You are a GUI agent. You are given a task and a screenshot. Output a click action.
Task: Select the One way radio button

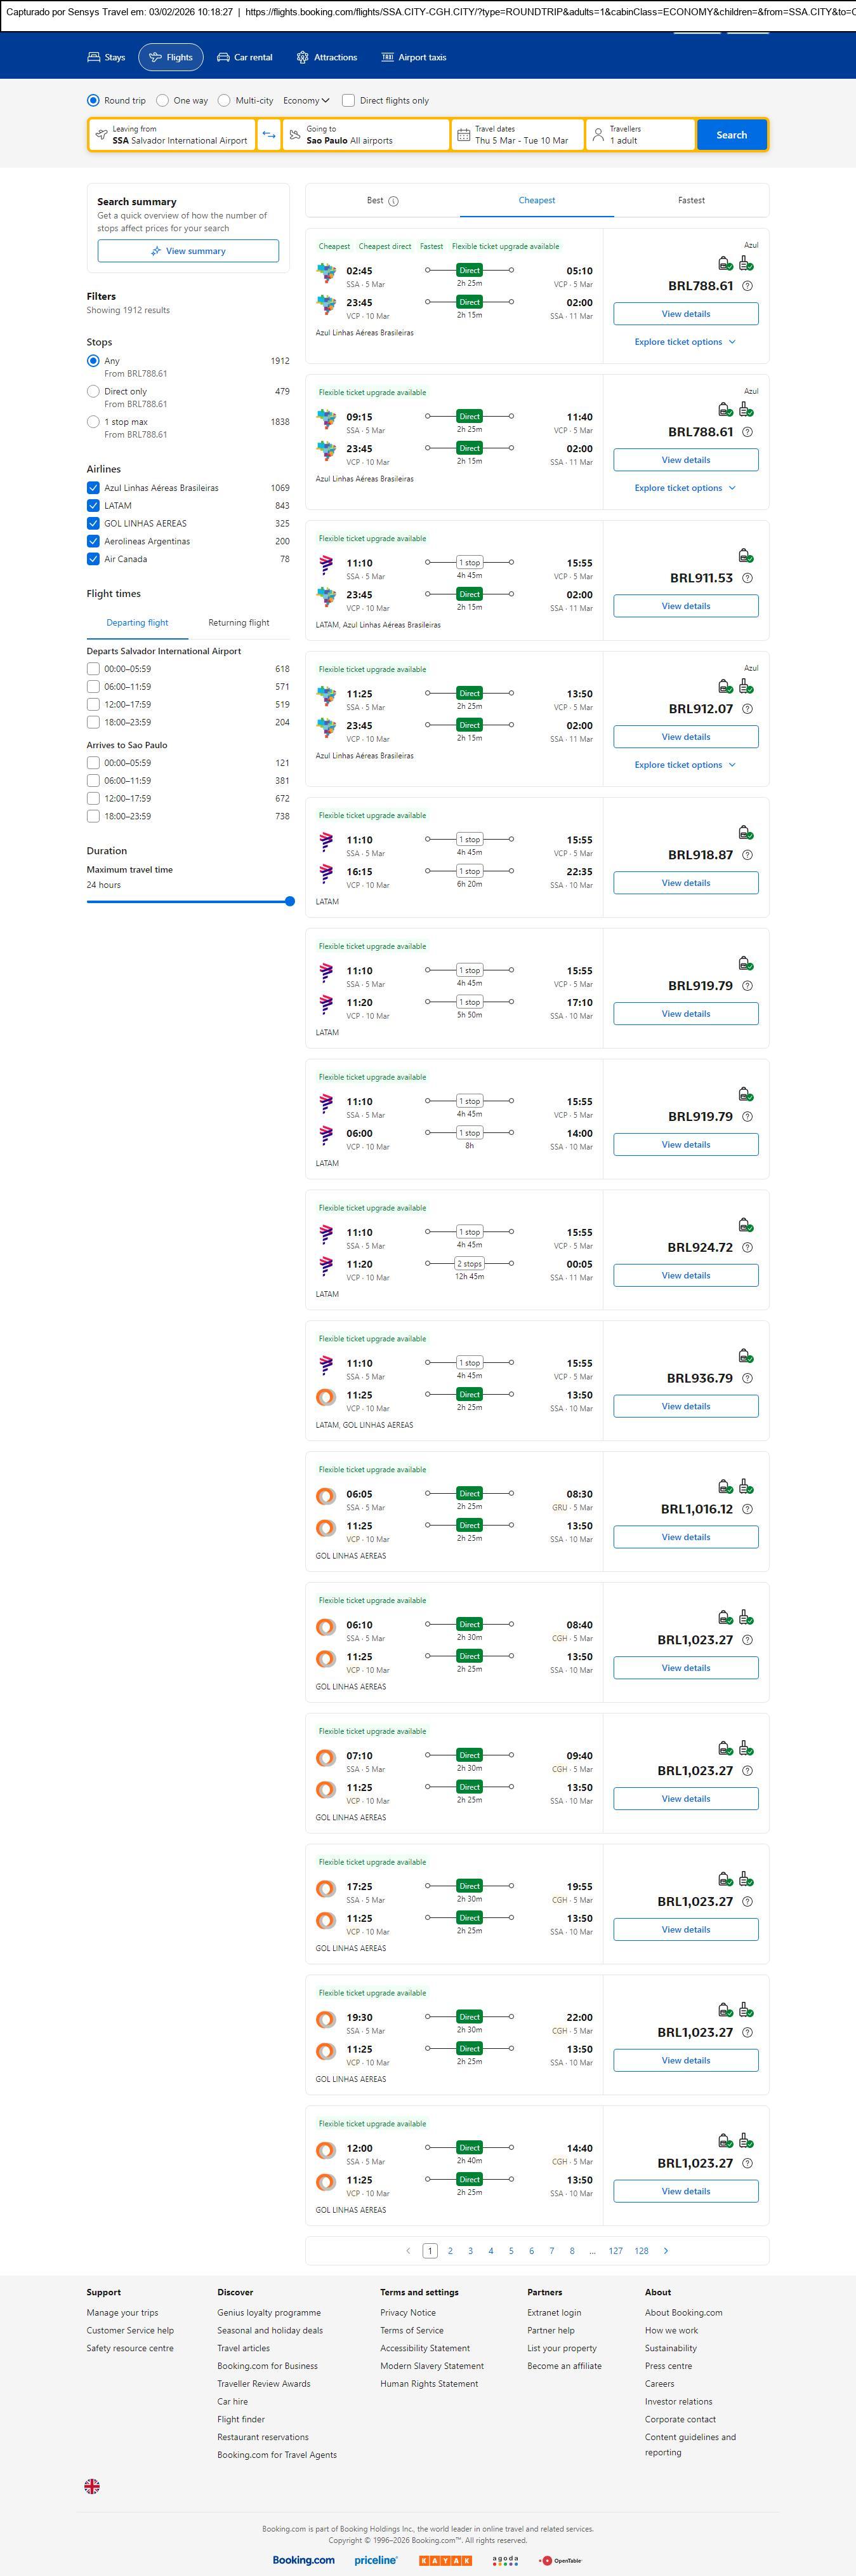tap(163, 101)
